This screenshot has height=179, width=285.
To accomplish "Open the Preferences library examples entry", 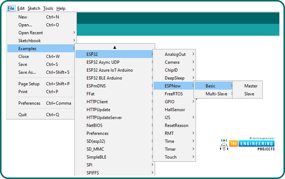I will pyautogui.click(x=115, y=133).
